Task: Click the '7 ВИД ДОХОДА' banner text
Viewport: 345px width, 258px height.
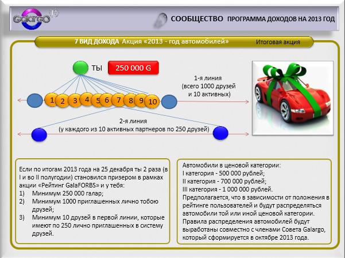Action: coord(97,41)
